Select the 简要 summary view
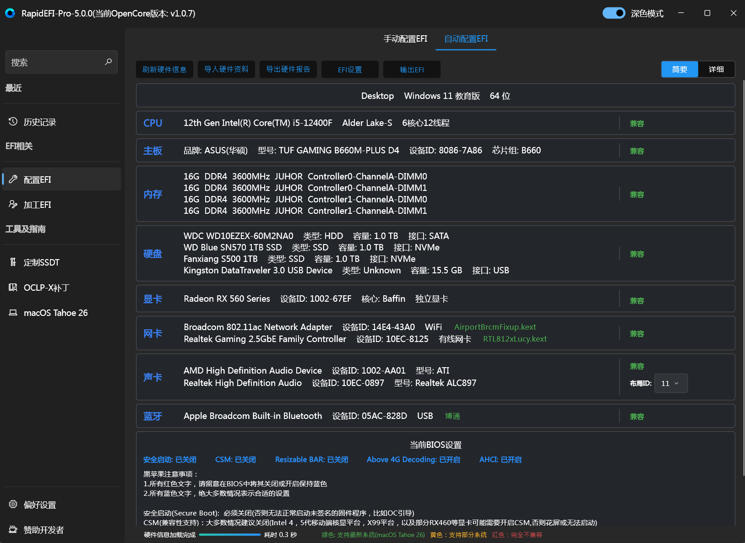This screenshot has height=543, width=745. point(680,69)
